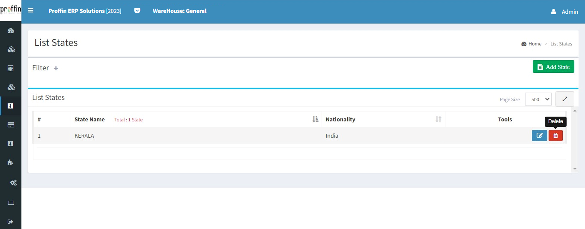Toggle fullscreen view of List States panel
The width and height of the screenshot is (585, 229).
[564, 99]
